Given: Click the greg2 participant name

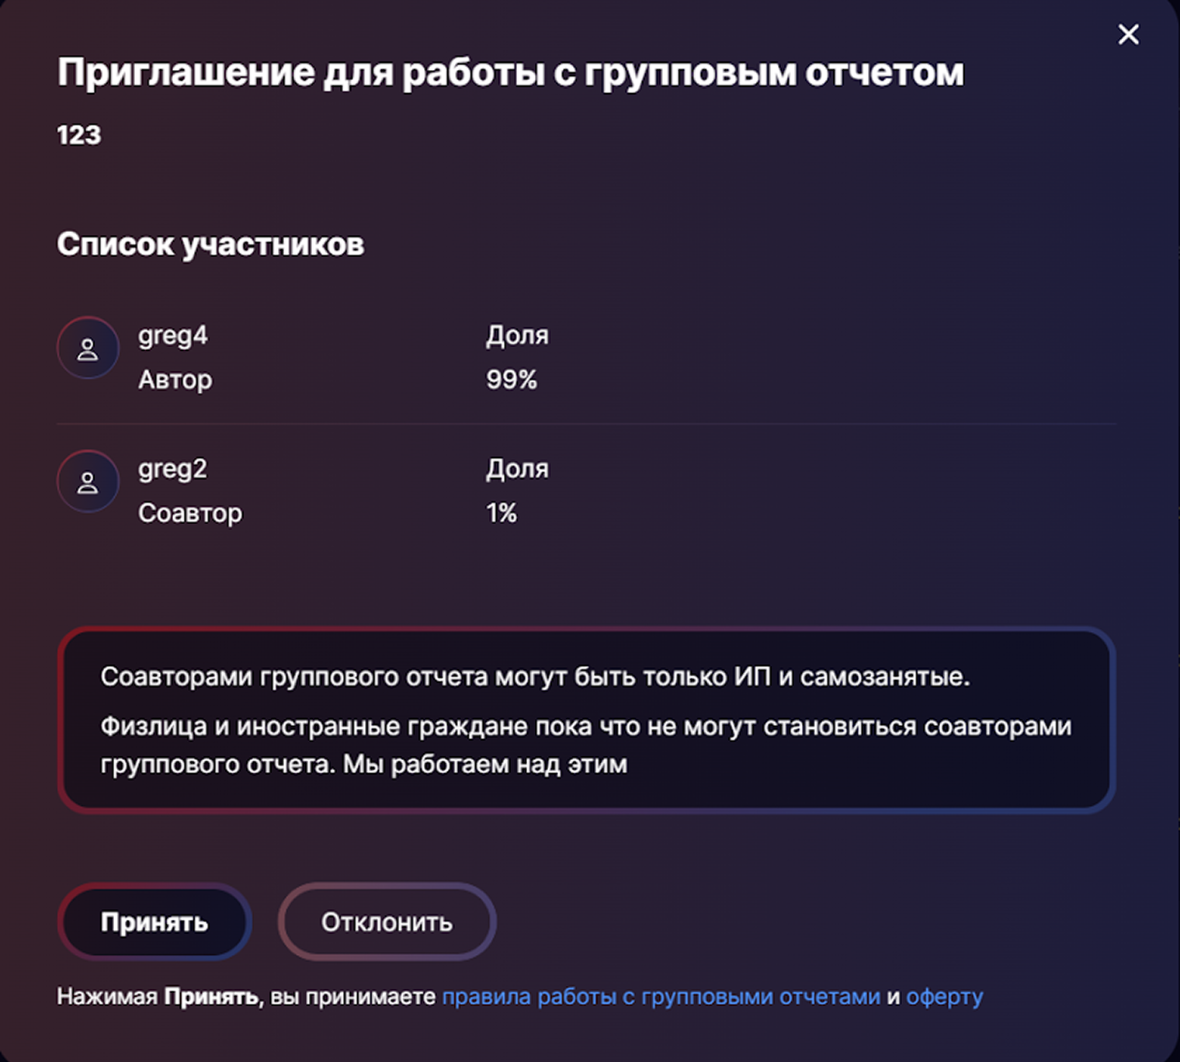Looking at the screenshot, I should [172, 469].
